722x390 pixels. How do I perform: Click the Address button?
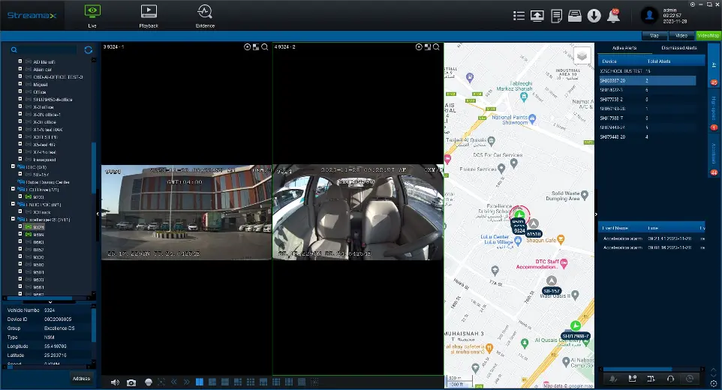coord(81,378)
